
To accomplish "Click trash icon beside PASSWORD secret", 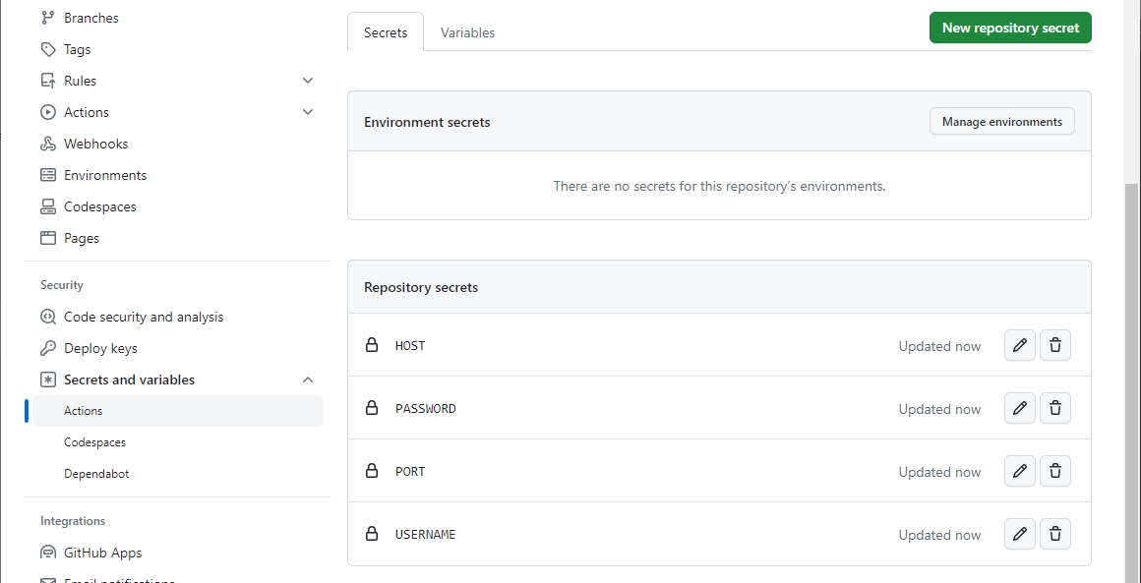I will tap(1055, 408).
